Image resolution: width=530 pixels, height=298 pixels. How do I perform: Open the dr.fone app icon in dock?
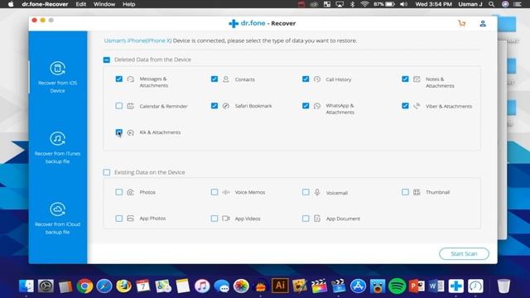[x=455, y=286]
